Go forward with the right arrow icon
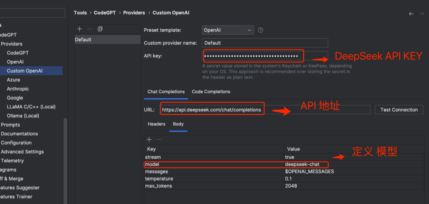The image size is (429, 204). [x=421, y=13]
